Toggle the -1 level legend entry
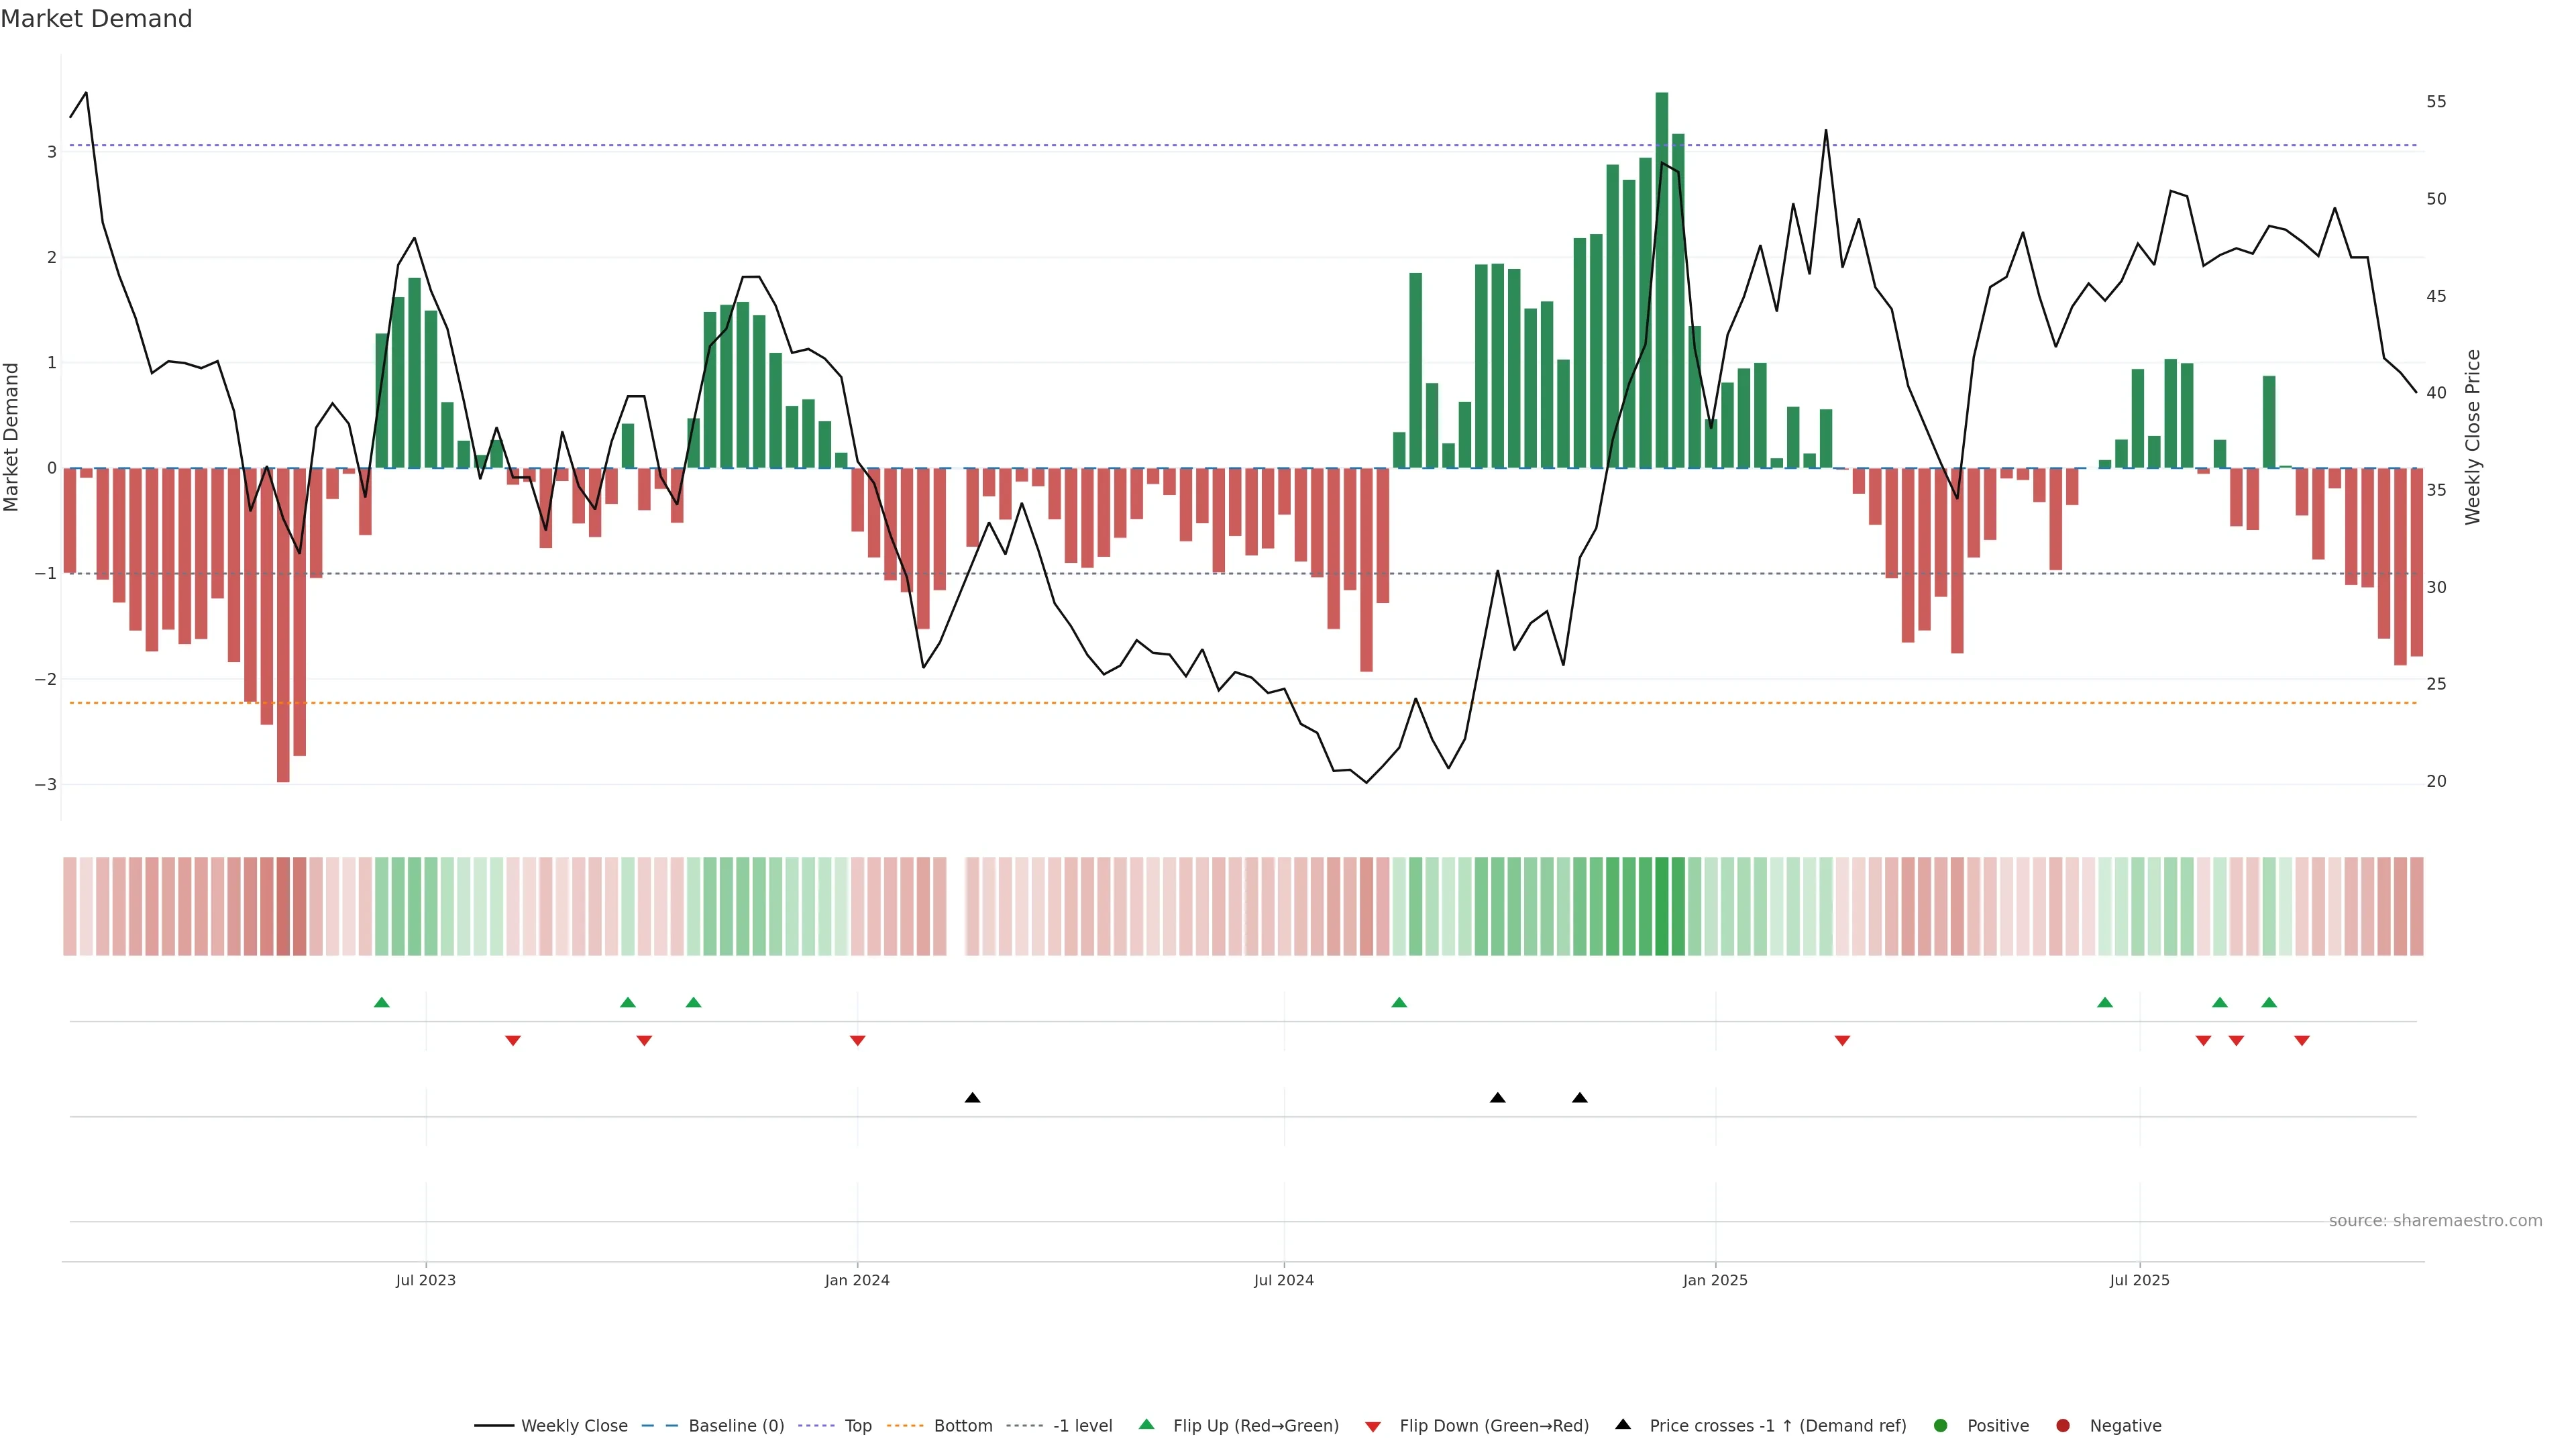This screenshot has height=1449, width=2576. (x=1082, y=1426)
